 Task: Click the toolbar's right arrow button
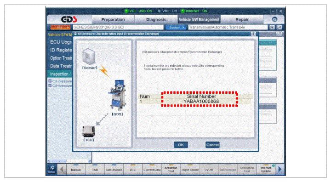point(280,169)
